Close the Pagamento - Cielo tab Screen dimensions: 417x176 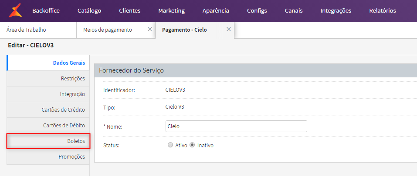(x=228, y=29)
